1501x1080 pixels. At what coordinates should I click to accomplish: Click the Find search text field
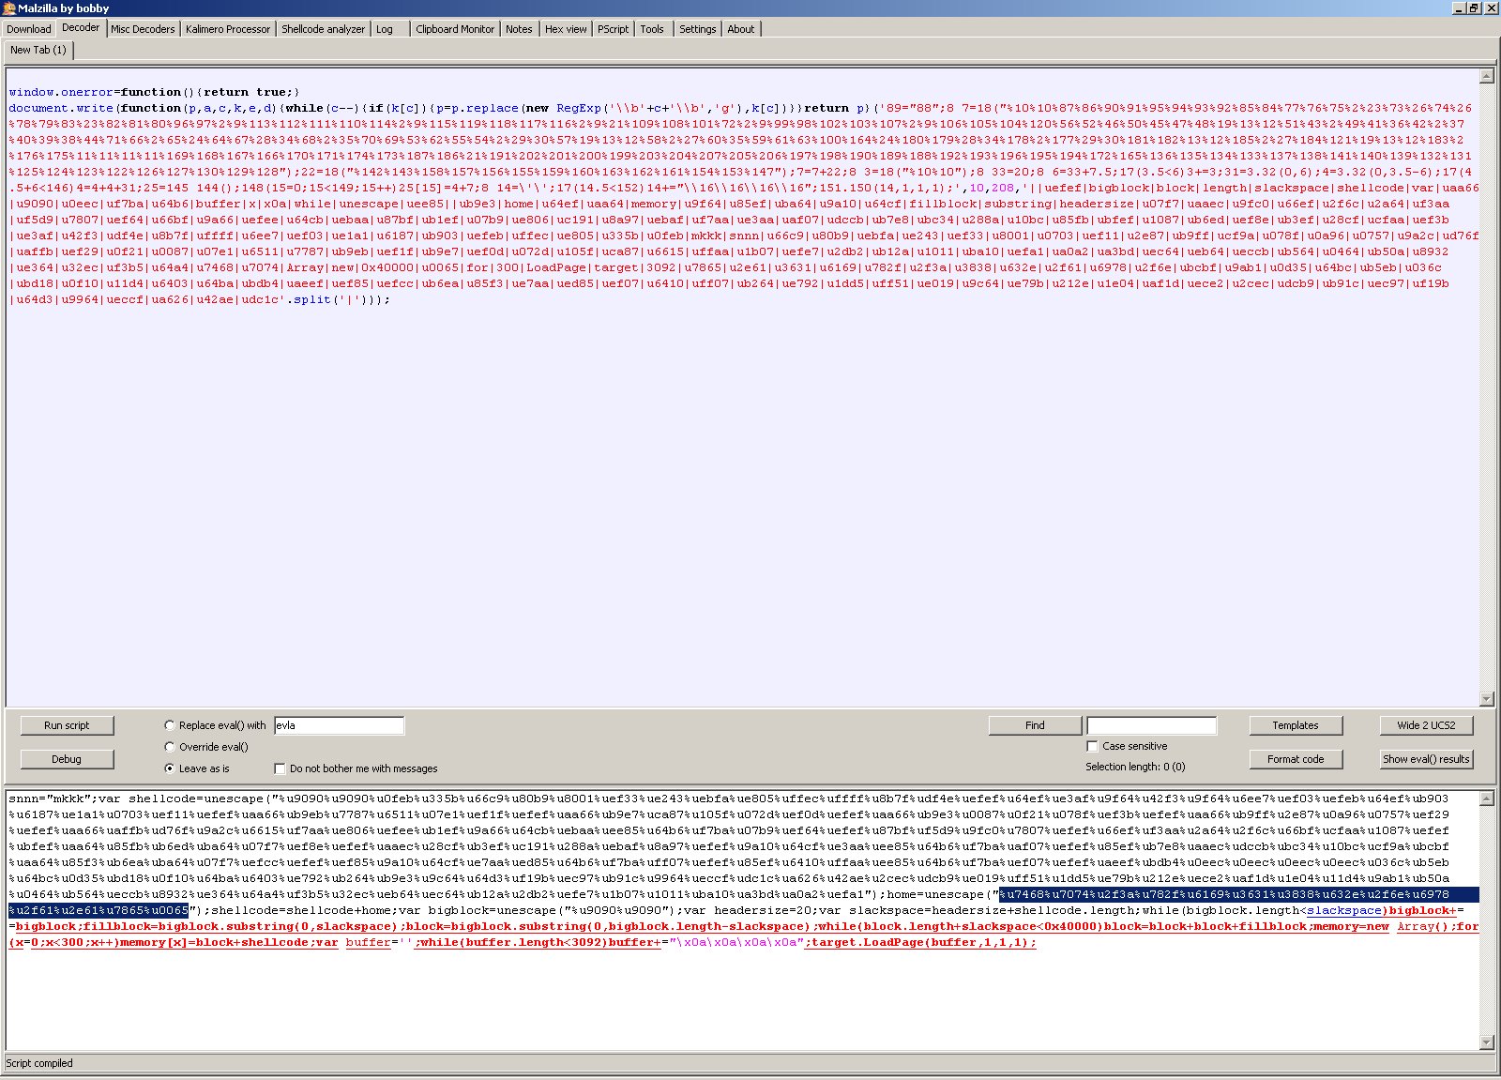pos(1151,725)
